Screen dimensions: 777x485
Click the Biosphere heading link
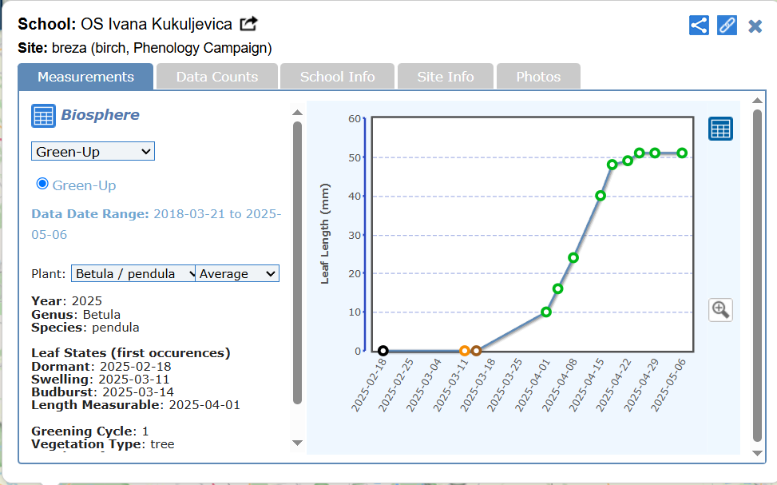[x=100, y=115]
